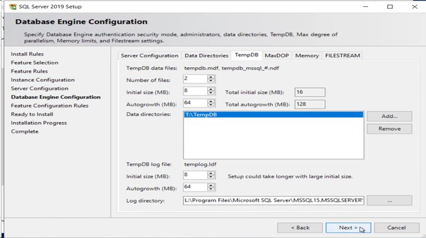
Task: Select Feature Configuration Rules step
Action: point(50,106)
